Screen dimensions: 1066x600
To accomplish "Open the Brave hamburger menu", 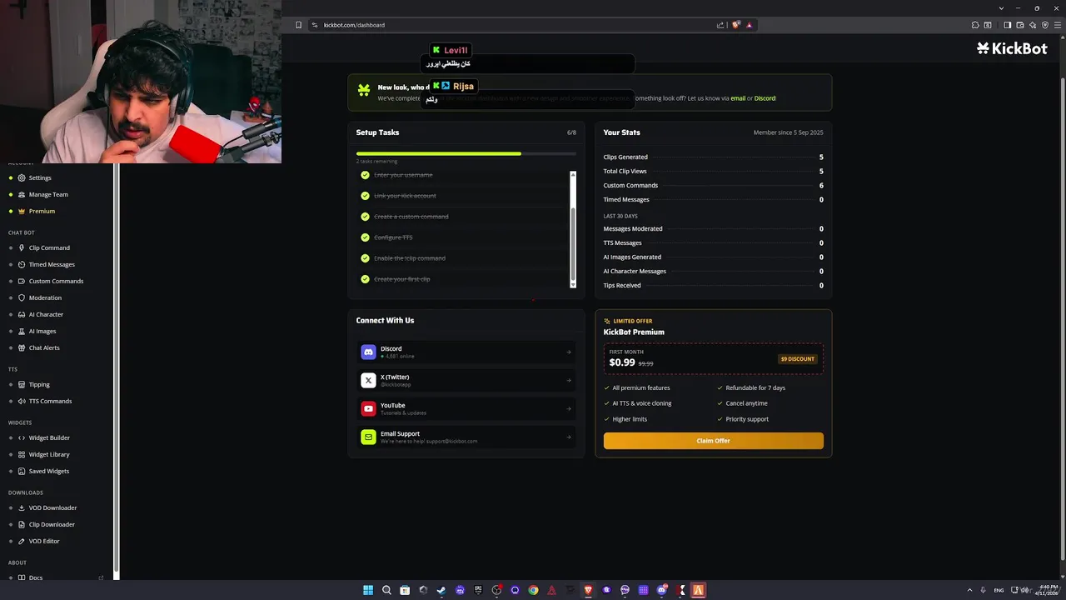I will 1057,25.
